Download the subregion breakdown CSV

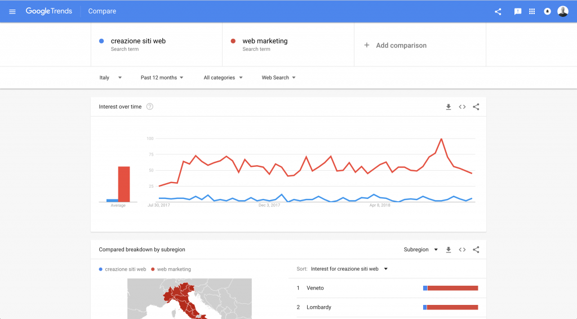pos(448,250)
